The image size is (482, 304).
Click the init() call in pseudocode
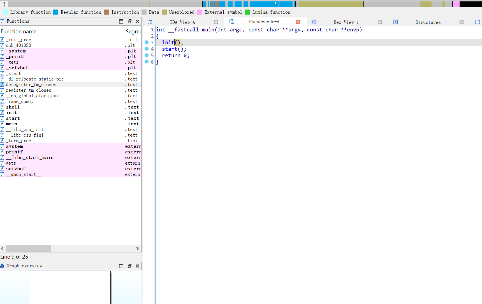tap(172, 42)
